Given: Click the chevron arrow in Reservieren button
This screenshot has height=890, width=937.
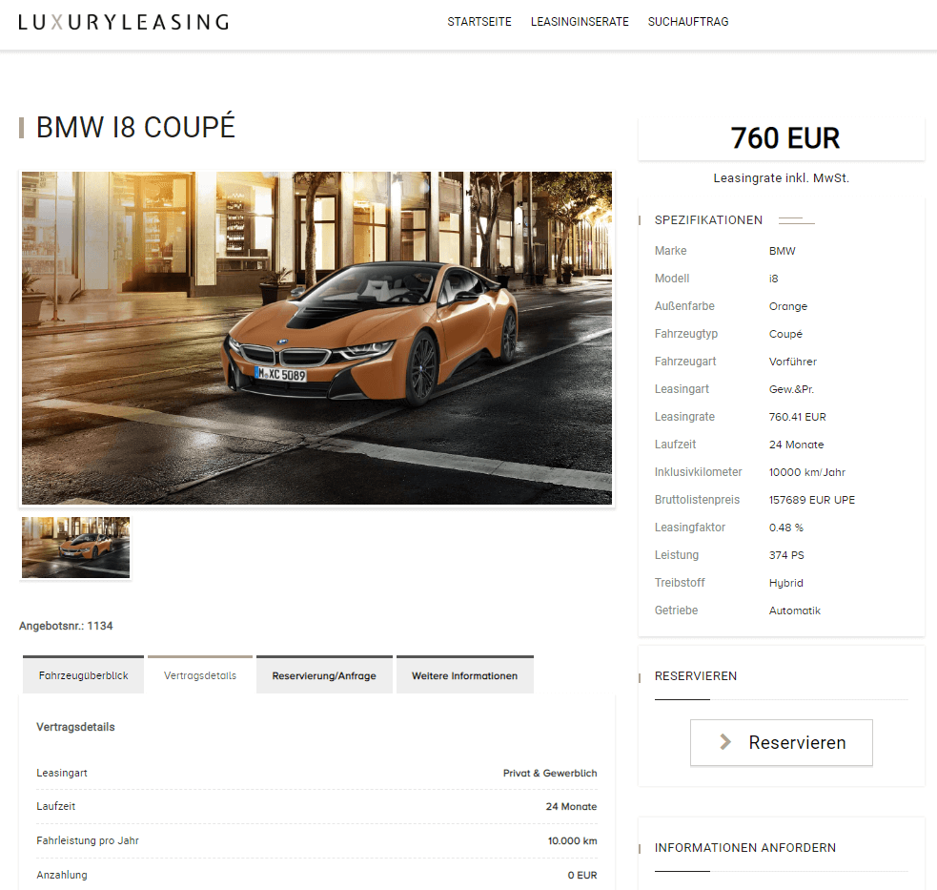Looking at the screenshot, I should point(725,742).
